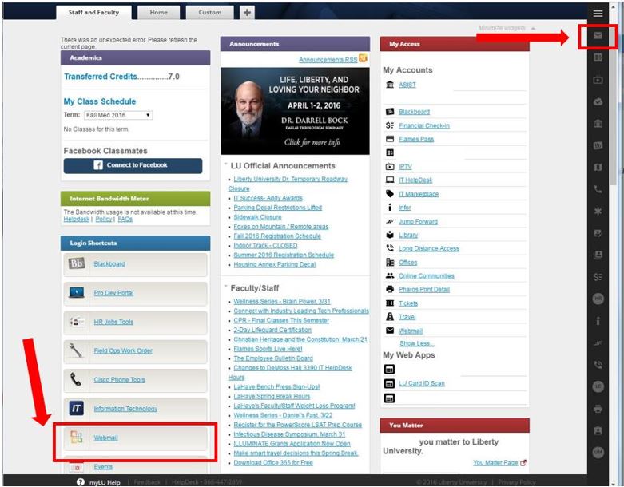Click the bank building icon in the sidebar
Image resolution: width=624 pixels, height=487 pixels.
pos(598,123)
